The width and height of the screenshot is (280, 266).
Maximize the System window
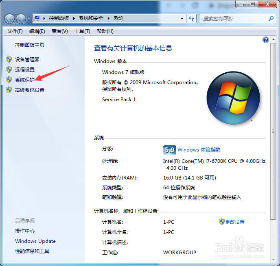pos(252,4)
